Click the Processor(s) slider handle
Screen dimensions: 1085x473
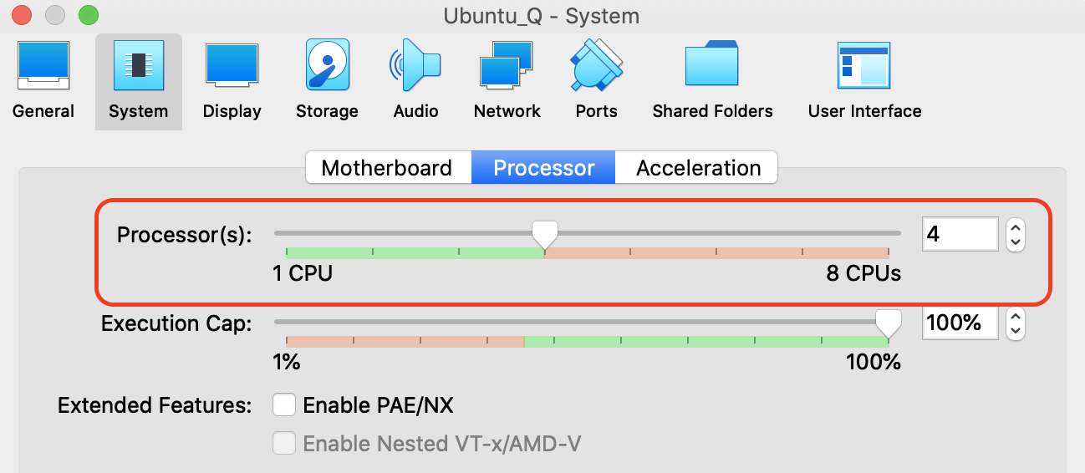click(x=545, y=234)
